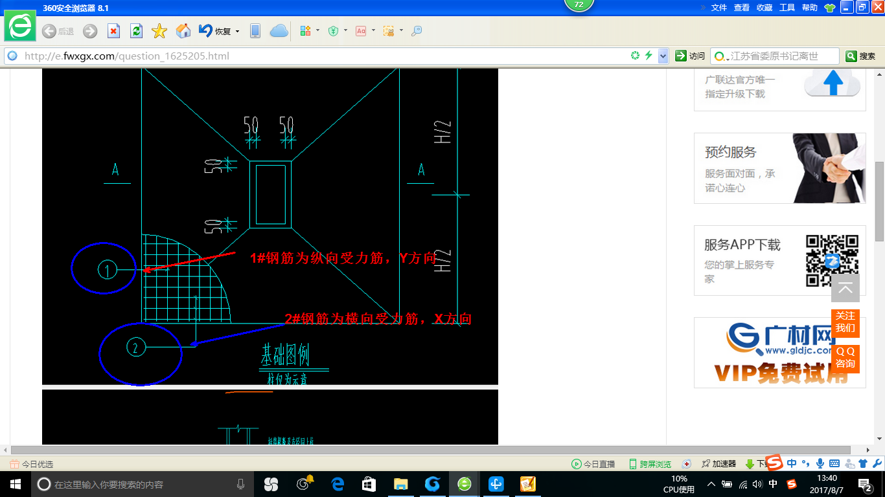Open favorites with the star icon

pyautogui.click(x=159, y=31)
